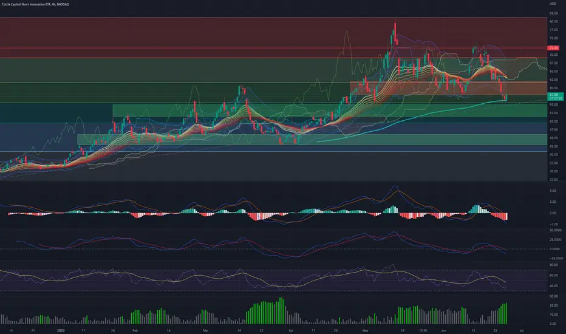Open the USD currency label above price axis
Image resolution: width=566 pixels, height=334 pixels.
[x=553, y=4]
